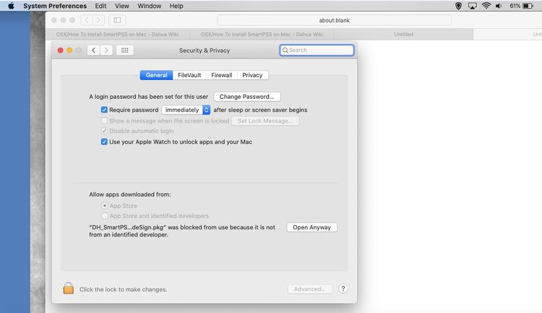The image size is (542, 313).
Task: Switch to the FileVault tab
Action: pyautogui.click(x=189, y=75)
